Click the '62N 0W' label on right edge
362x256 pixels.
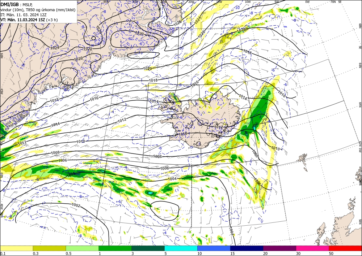point(360,147)
